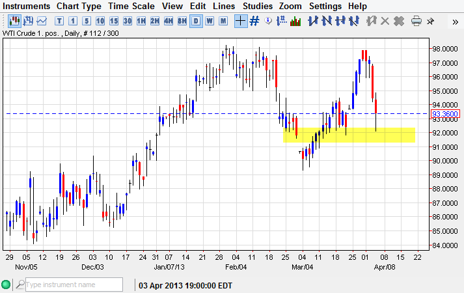This screenshot has height=293, width=464.
Task: Switch to the line chart icon
Action: (x=42, y=21)
